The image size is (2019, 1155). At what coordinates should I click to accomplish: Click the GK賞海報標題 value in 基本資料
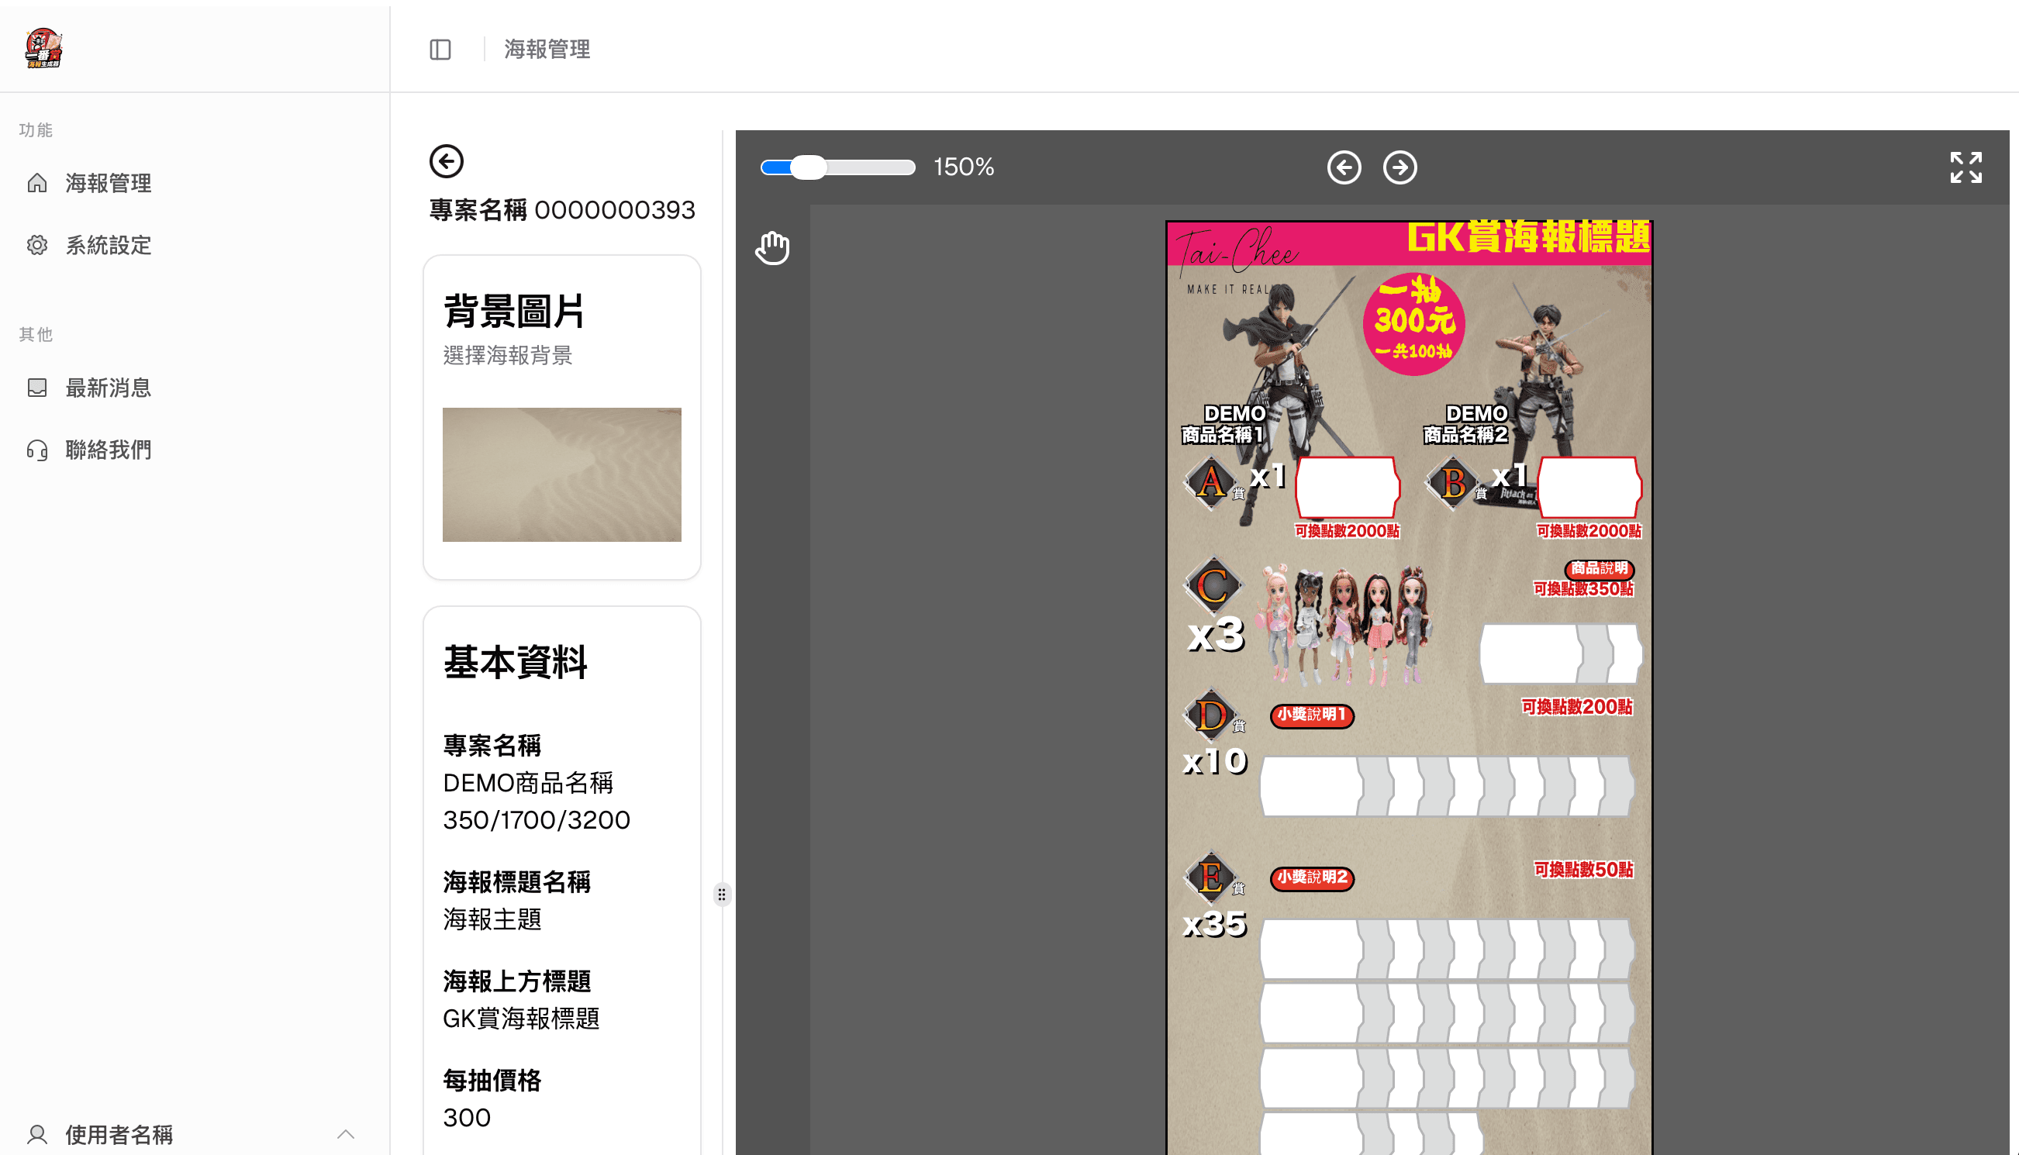(521, 1019)
